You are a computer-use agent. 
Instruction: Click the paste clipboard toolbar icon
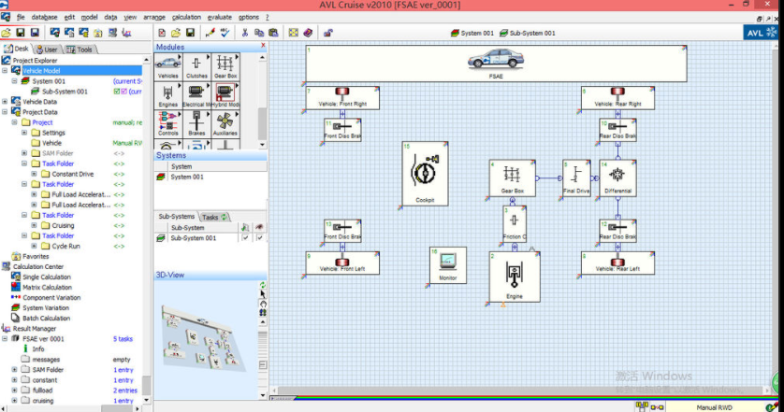[x=273, y=33]
